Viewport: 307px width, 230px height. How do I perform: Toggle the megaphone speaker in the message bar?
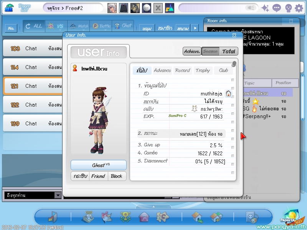251,8
